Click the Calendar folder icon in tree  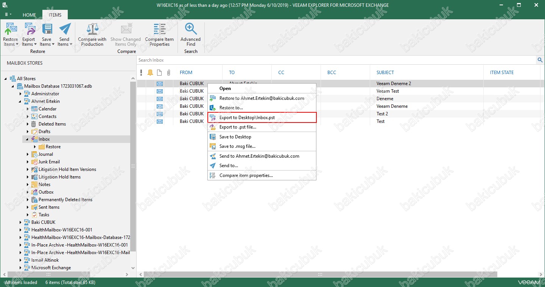pos(34,109)
